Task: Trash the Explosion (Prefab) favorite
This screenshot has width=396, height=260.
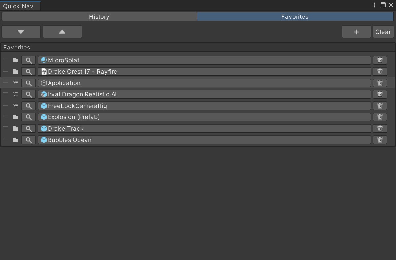Action: 380,117
